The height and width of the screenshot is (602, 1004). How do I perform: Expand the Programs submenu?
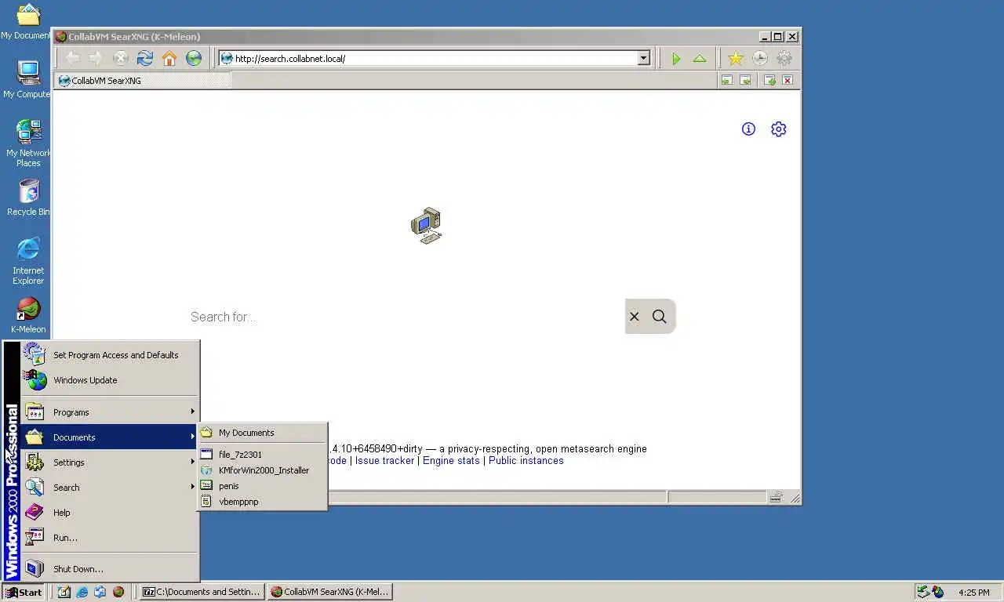[110, 412]
